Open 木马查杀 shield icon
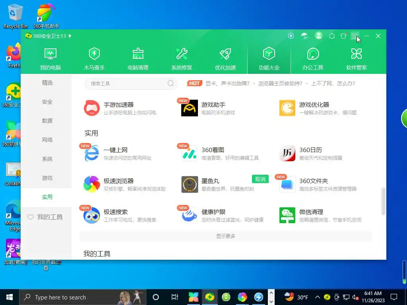Screen dimensions: 407x305 tap(94, 54)
